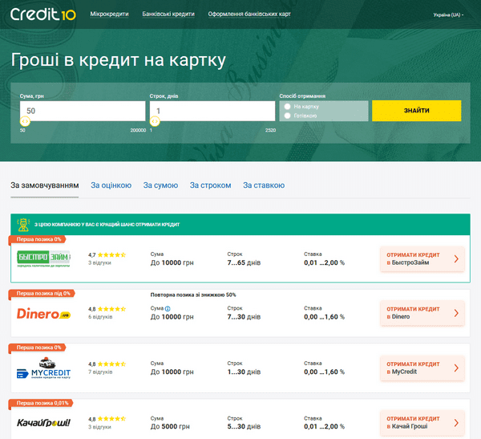Click info icon next to Dinero Сума
The width and height of the screenshot is (481, 439).
168,308
